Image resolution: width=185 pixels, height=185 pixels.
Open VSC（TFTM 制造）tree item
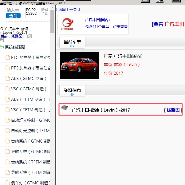pos(30,110)
